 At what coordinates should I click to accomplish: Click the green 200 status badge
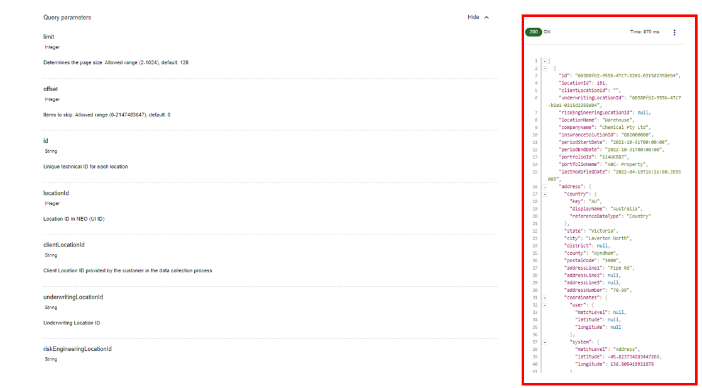(534, 32)
